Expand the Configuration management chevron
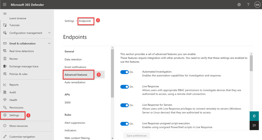The height and width of the screenshot is (140, 262). 49,33
